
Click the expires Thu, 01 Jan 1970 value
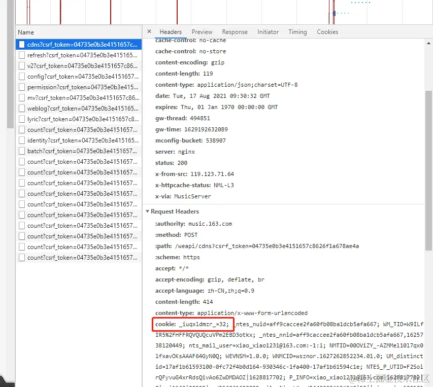coord(229,107)
